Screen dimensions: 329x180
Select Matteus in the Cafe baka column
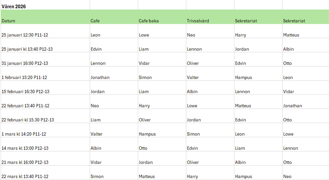(147, 177)
